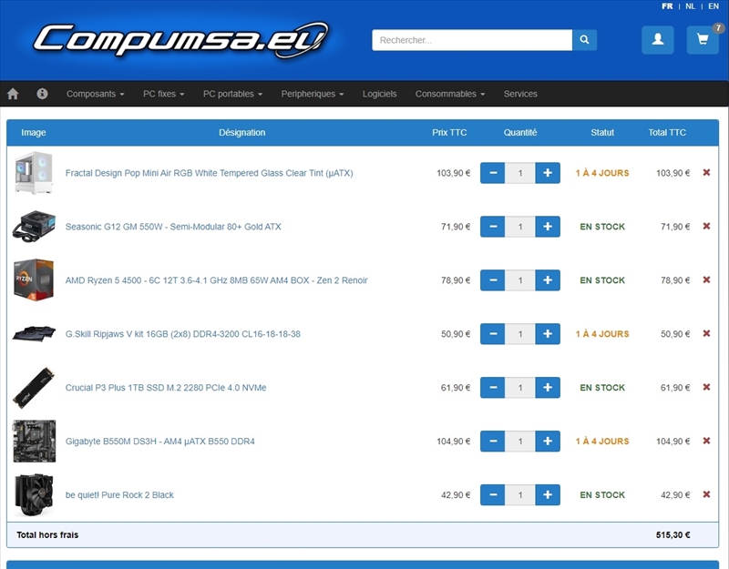The width and height of the screenshot is (729, 569).
Task: Expand the PC portables dropdown menu
Action: 232,94
